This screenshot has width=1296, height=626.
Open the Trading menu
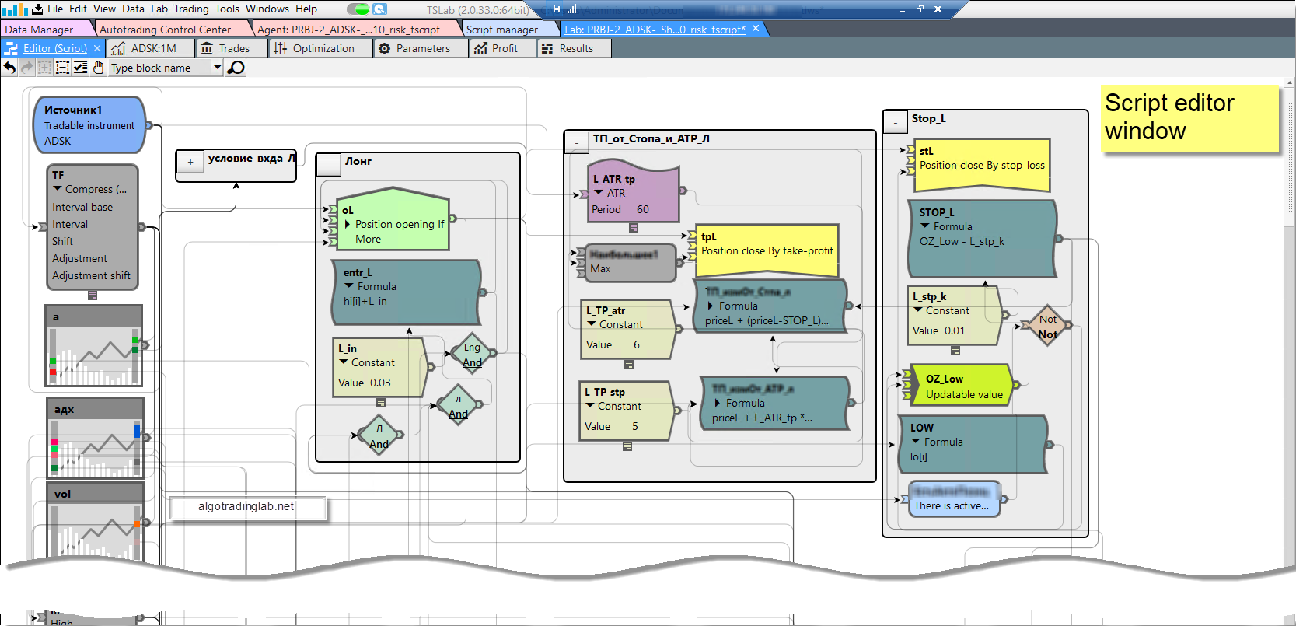(x=191, y=9)
